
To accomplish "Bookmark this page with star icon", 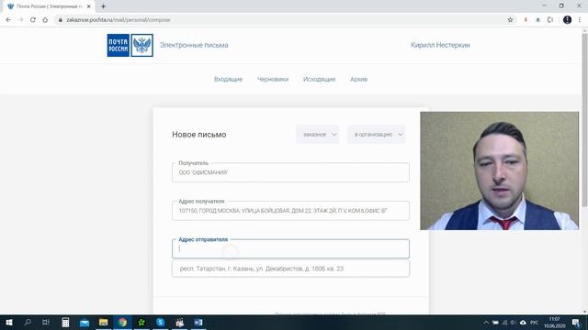I will [510, 20].
